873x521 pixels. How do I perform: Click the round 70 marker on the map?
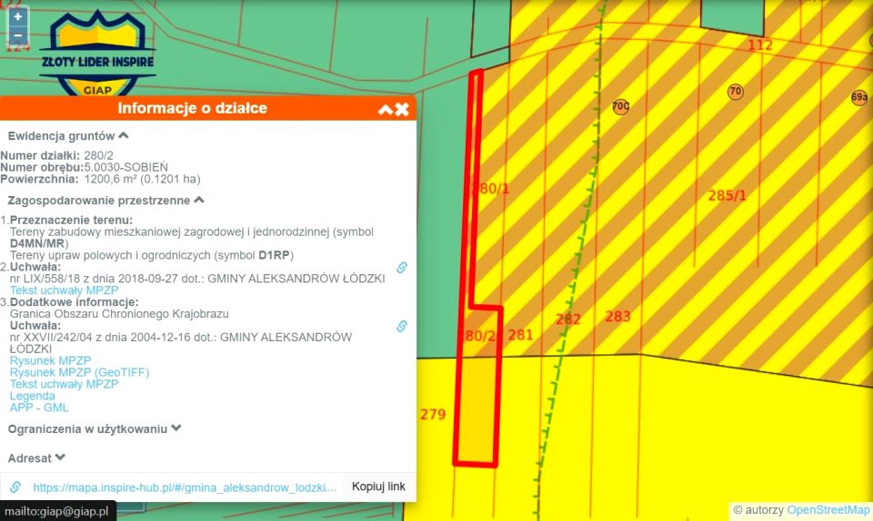735,92
